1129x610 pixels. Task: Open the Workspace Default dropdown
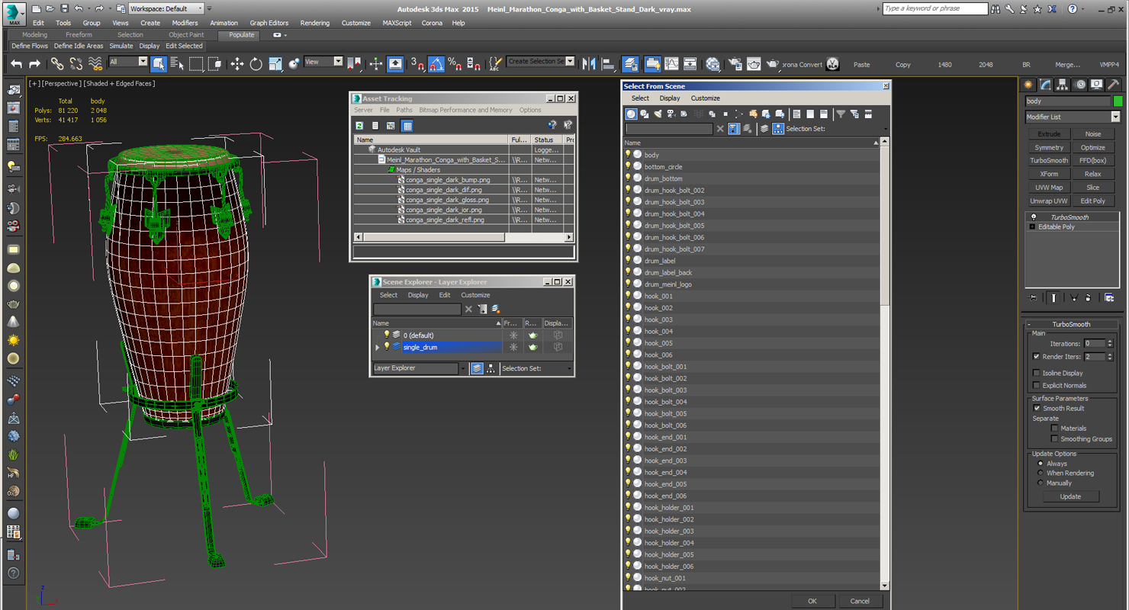click(166, 8)
